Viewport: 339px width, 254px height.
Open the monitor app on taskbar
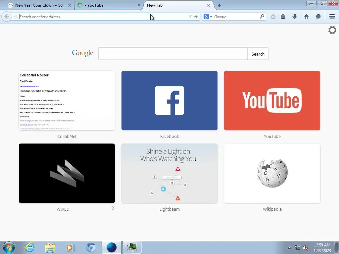(x=132, y=247)
